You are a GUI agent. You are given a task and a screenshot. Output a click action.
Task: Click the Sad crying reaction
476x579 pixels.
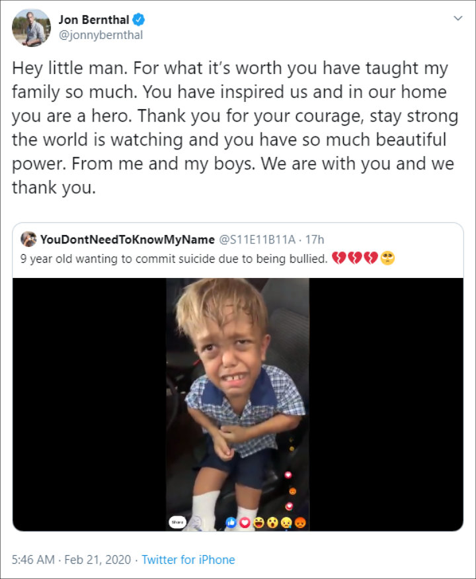click(x=286, y=522)
